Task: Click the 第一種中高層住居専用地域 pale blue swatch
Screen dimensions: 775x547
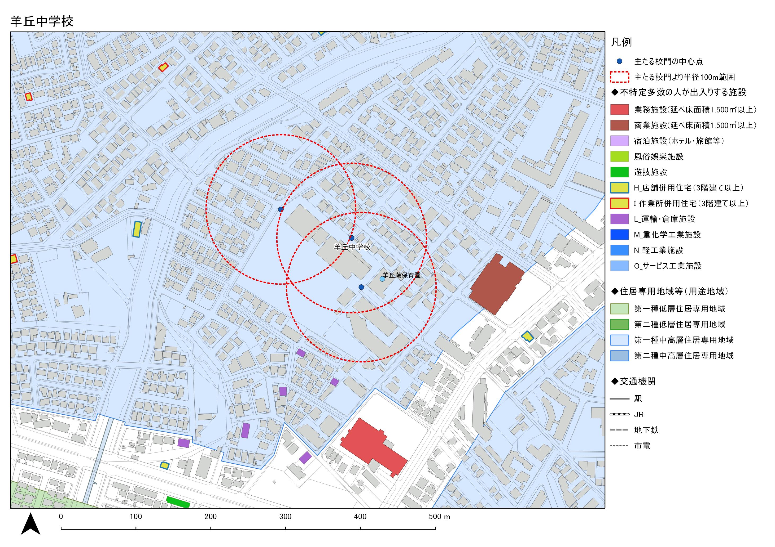Action: pos(619,340)
